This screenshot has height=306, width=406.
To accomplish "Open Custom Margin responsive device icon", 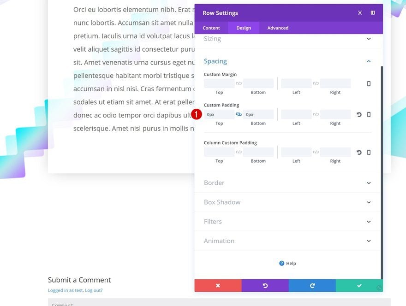I will (369, 83).
